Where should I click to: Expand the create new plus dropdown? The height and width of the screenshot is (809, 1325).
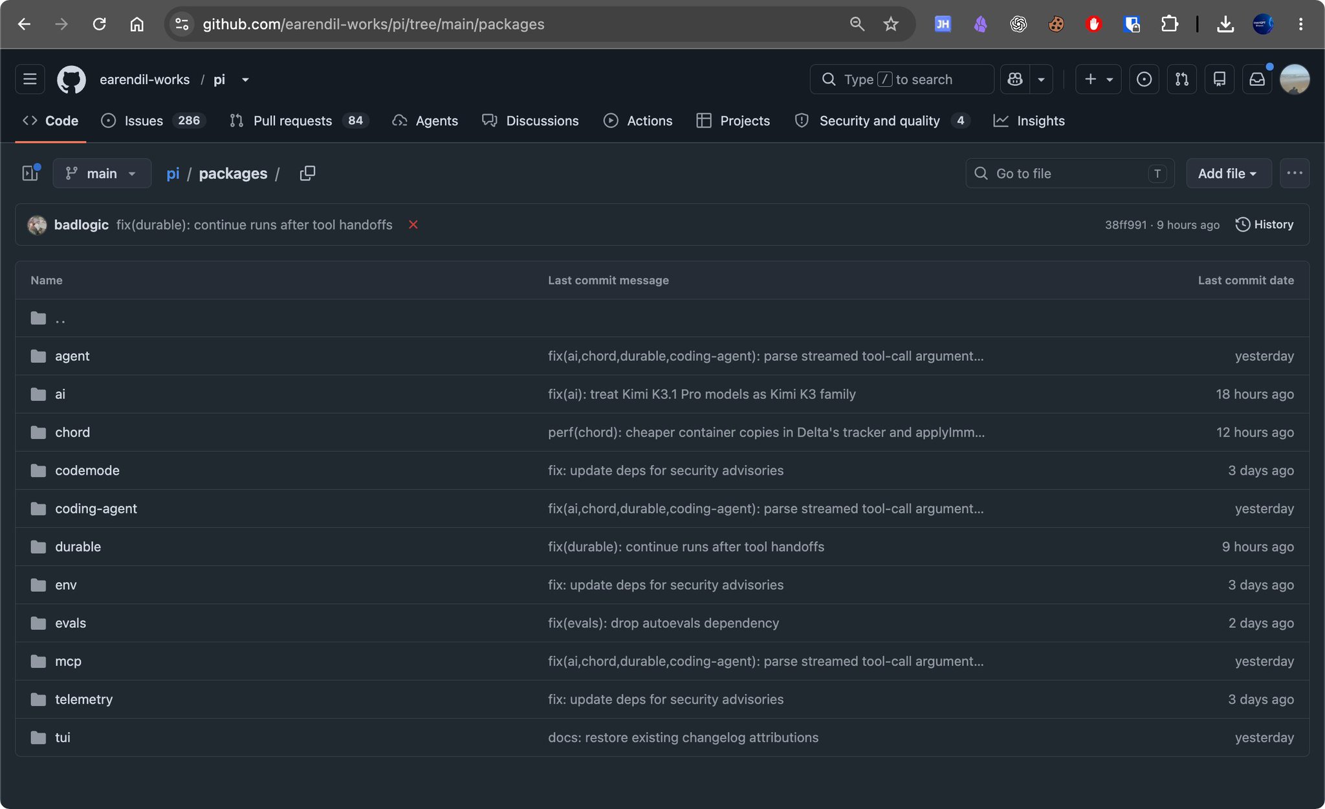pos(1099,80)
